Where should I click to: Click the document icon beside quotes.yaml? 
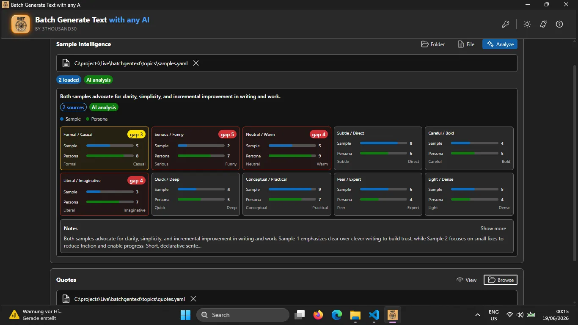[66, 299]
